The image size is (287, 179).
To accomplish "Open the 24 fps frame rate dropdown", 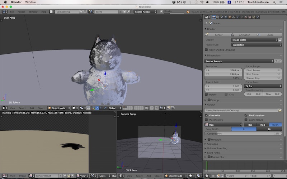I will coord(263,86).
